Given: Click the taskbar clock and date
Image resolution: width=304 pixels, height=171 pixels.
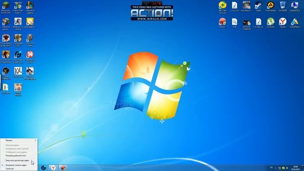Looking at the screenshot, I should pos(295,168).
